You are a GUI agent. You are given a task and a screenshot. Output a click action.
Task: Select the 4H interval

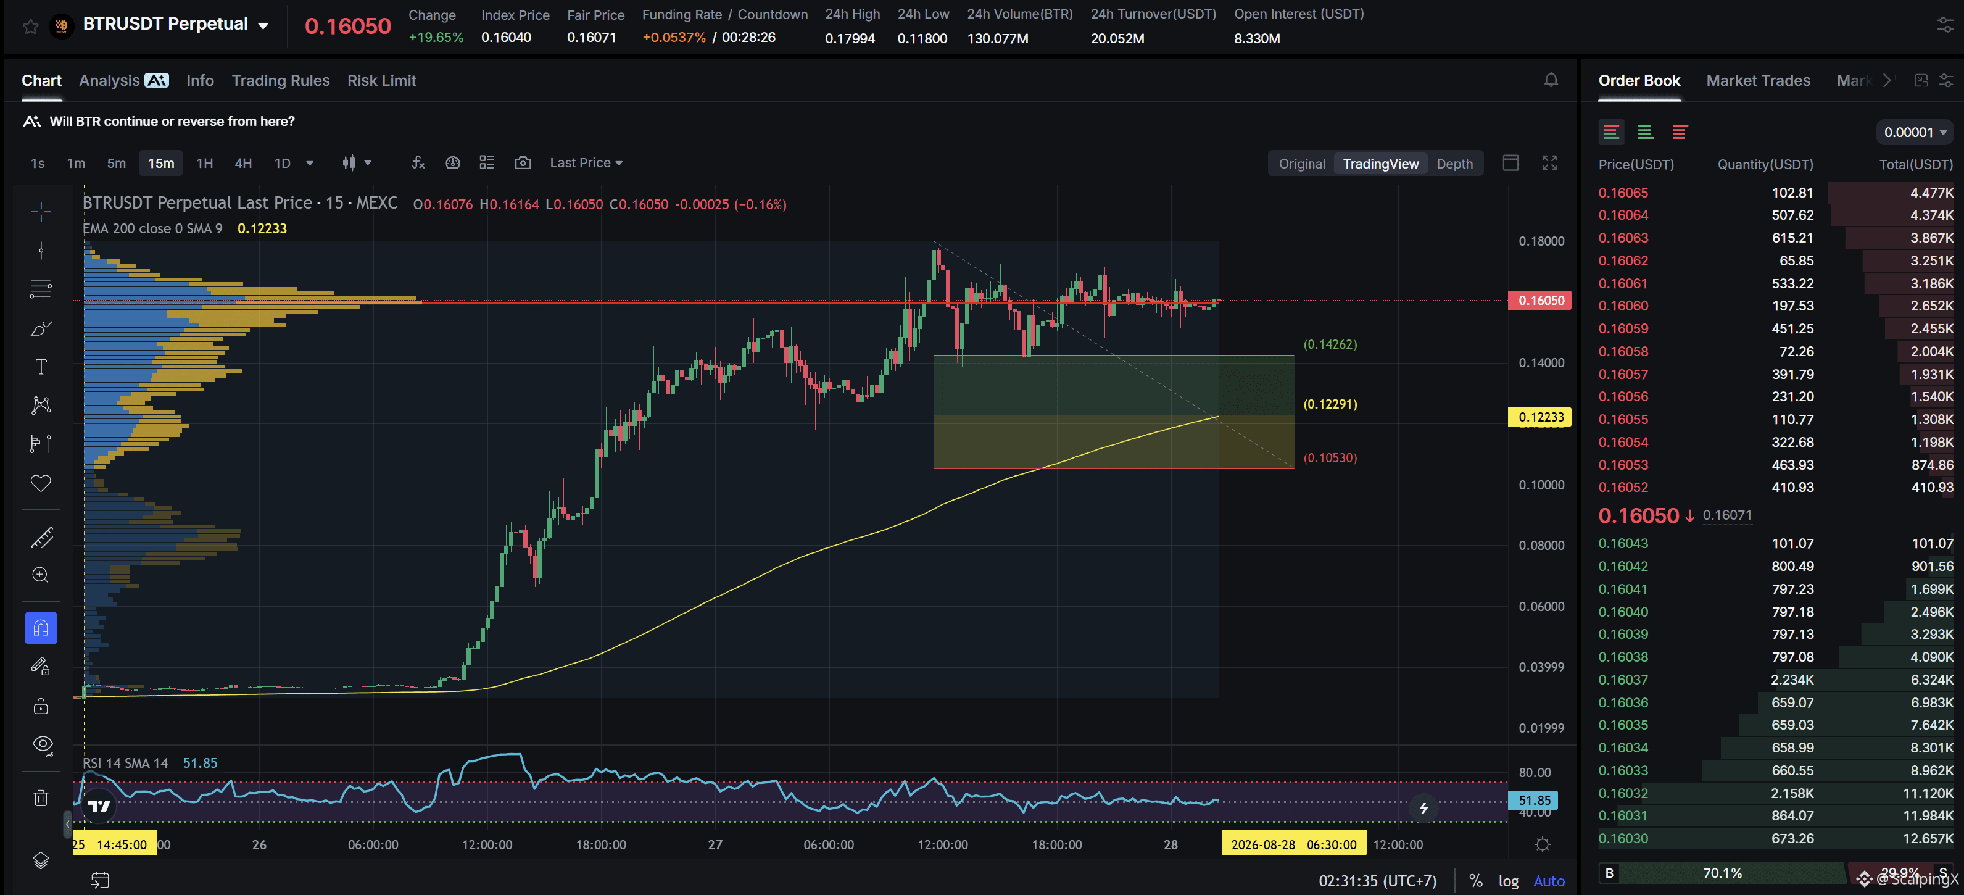tap(243, 164)
